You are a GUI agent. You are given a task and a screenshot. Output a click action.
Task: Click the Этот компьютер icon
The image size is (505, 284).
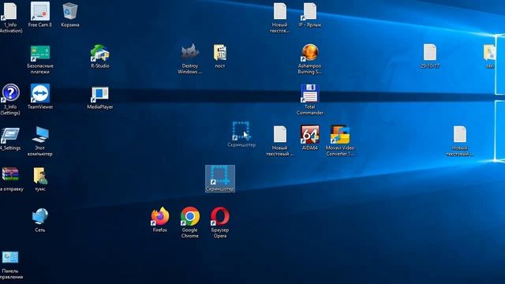click(x=40, y=141)
